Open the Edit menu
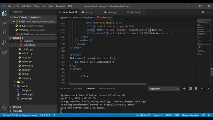 [x=16, y=6]
